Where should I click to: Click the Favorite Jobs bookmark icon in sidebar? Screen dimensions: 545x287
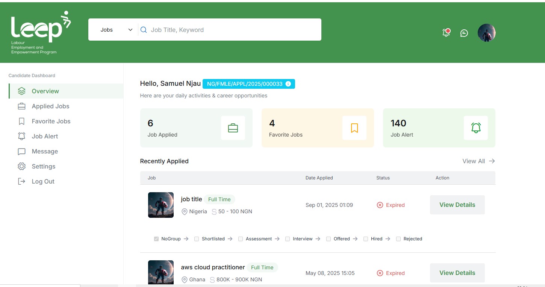point(21,121)
